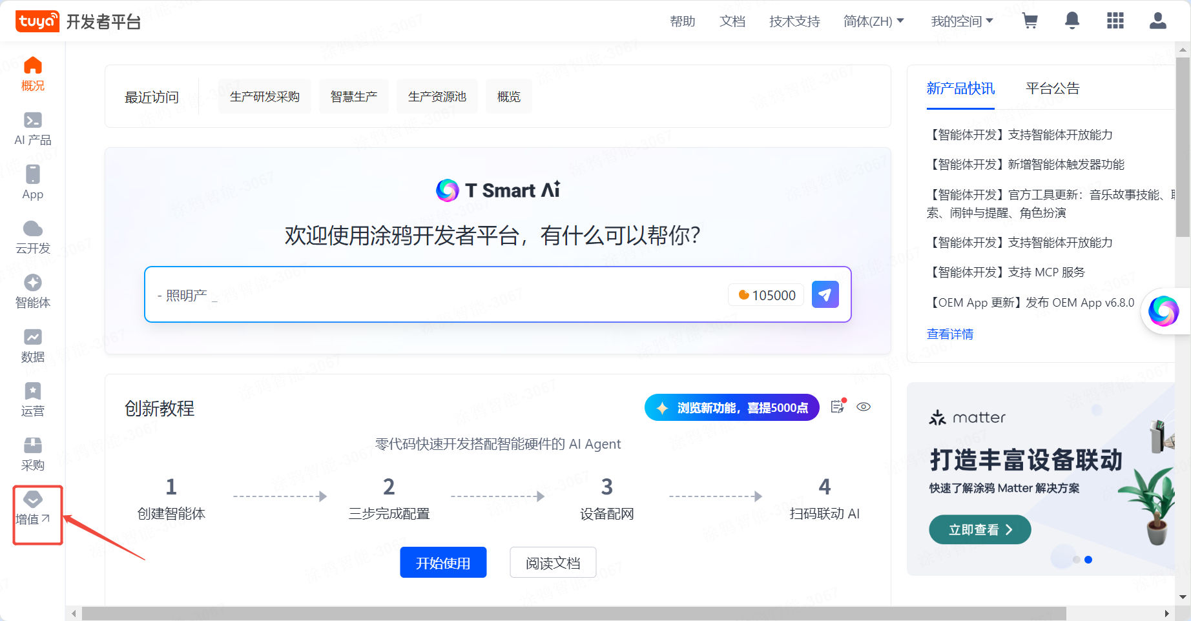Open the 采购 purchase sidebar section
Viewport: 1191px width, 621px height.
point(32,454)
